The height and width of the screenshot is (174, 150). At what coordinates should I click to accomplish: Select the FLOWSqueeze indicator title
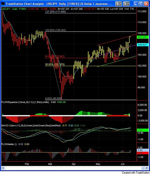(x=25, y=102)
